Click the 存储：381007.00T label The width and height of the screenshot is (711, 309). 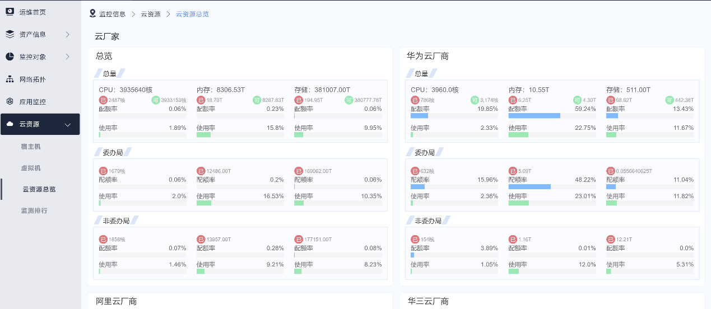322,90
